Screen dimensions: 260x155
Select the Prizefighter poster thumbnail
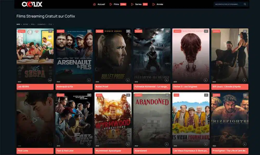point(230,120)
